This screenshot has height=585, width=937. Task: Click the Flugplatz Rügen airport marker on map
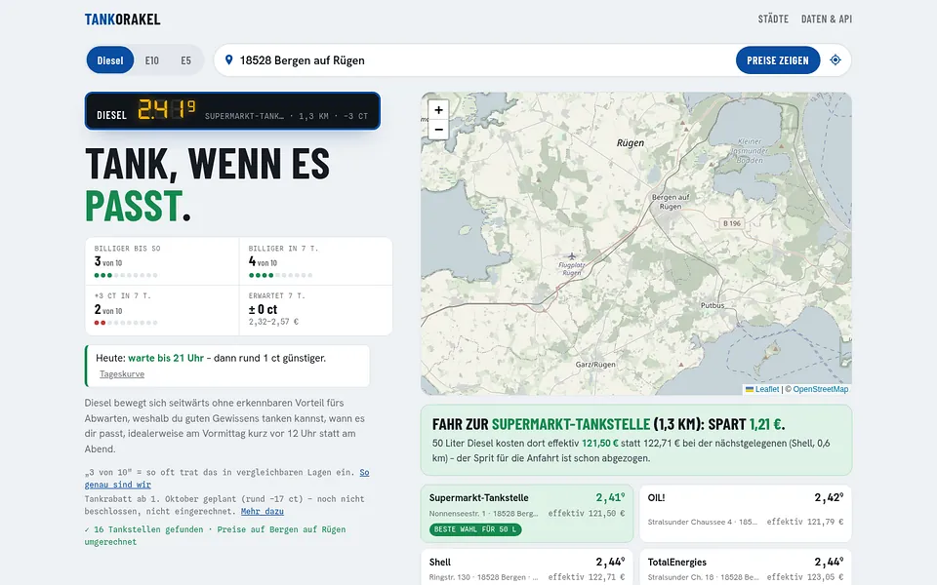click(x=571, y=256)
